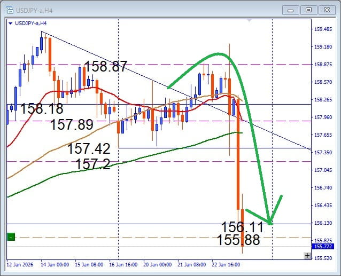Click the 155.520 price scale value
Image resolution: width=341 pixels, height=276 pixels.
[x=323, y=258]
